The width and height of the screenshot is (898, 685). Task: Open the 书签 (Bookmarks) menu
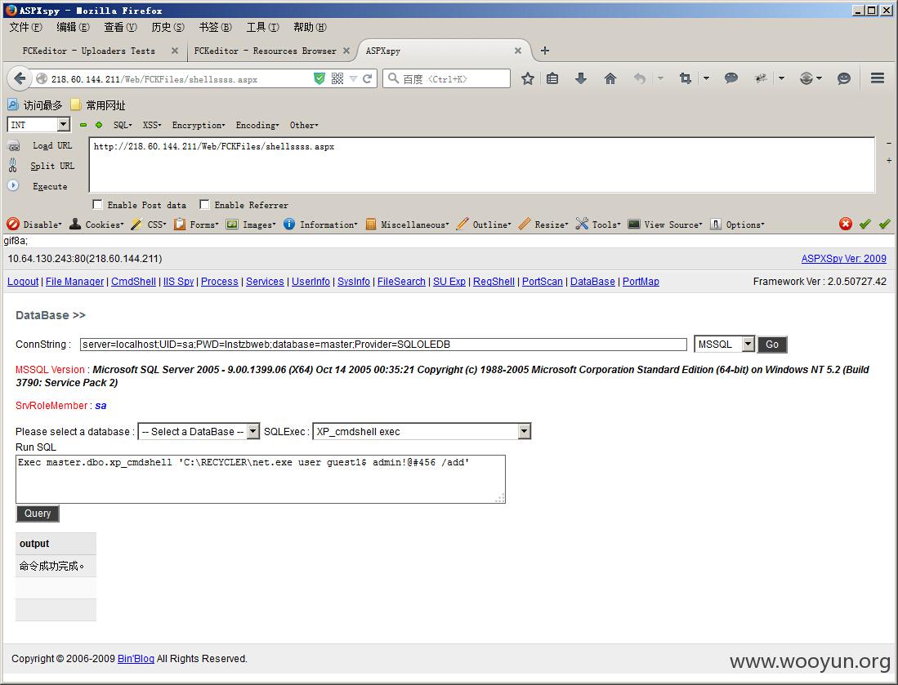[x=216, y=28]
